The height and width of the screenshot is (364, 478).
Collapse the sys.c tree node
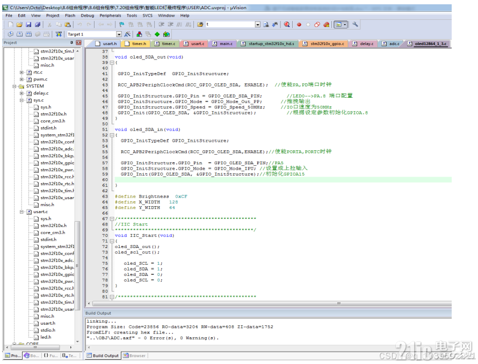point(21,100)
